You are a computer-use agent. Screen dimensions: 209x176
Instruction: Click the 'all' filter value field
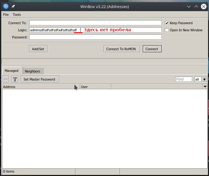pos(198,79)
